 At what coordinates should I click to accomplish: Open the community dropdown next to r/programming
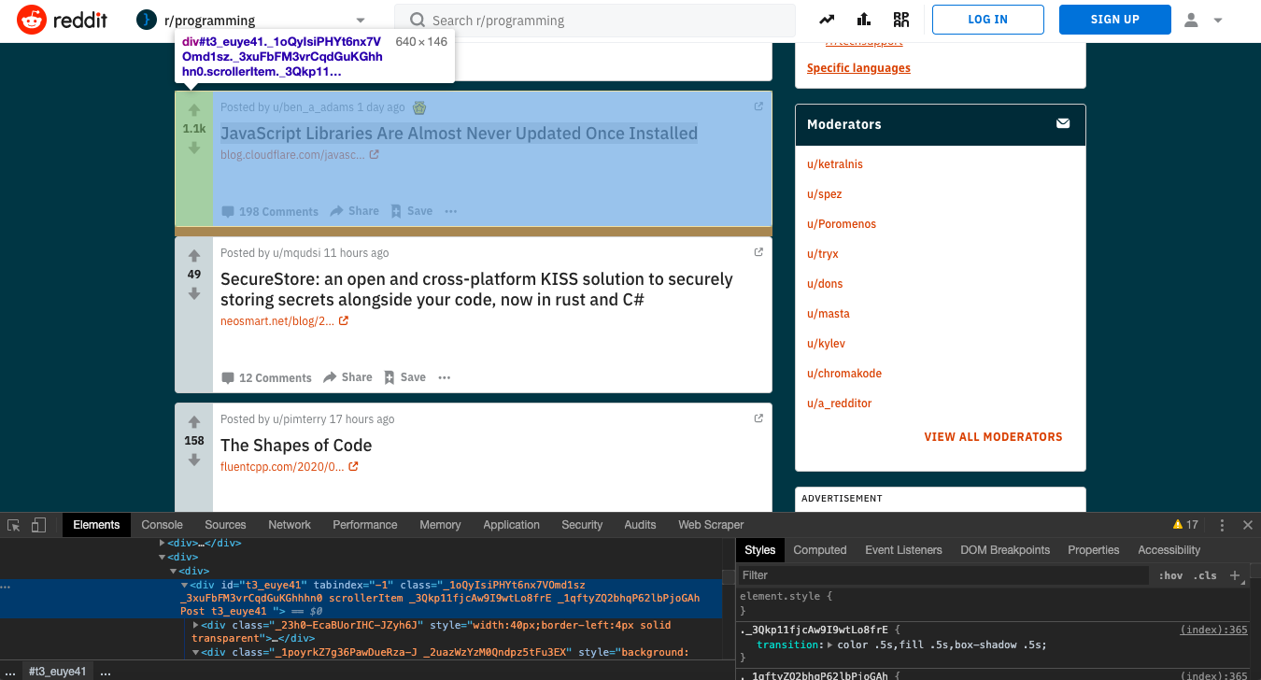click(x=360, y=19)
